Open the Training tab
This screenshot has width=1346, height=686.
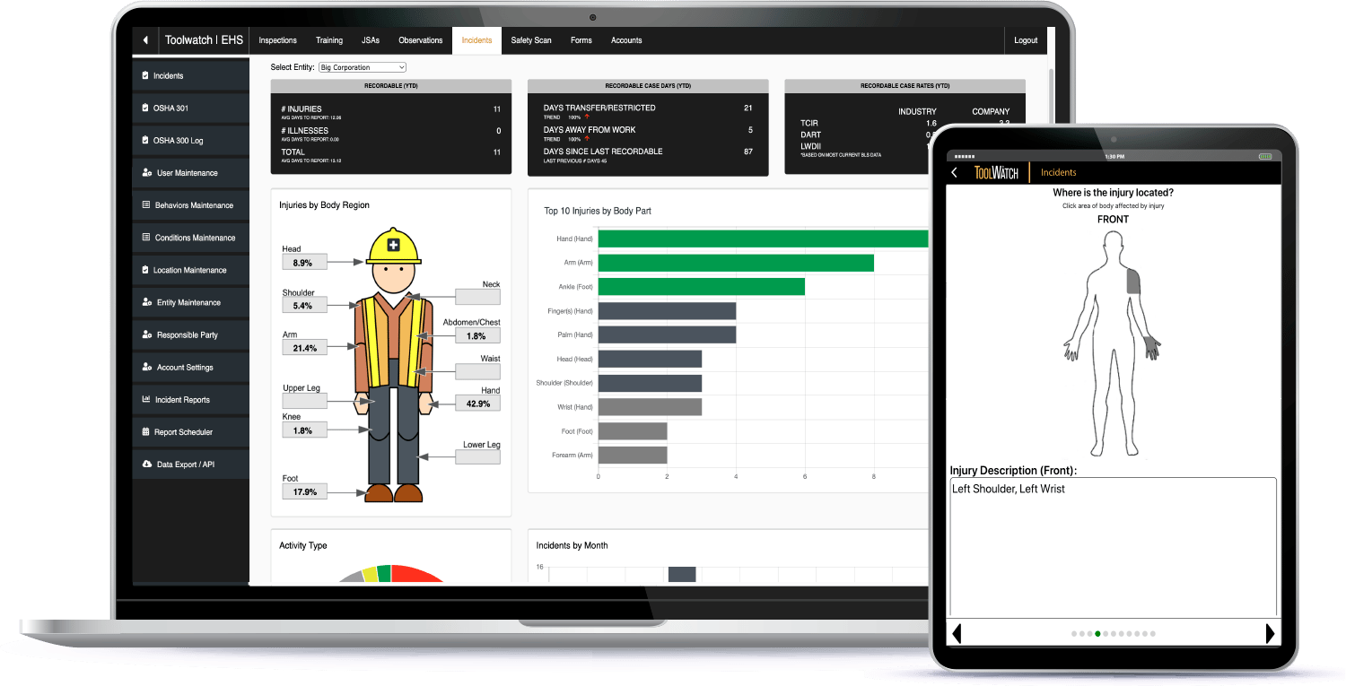click(x=328, y=40)
